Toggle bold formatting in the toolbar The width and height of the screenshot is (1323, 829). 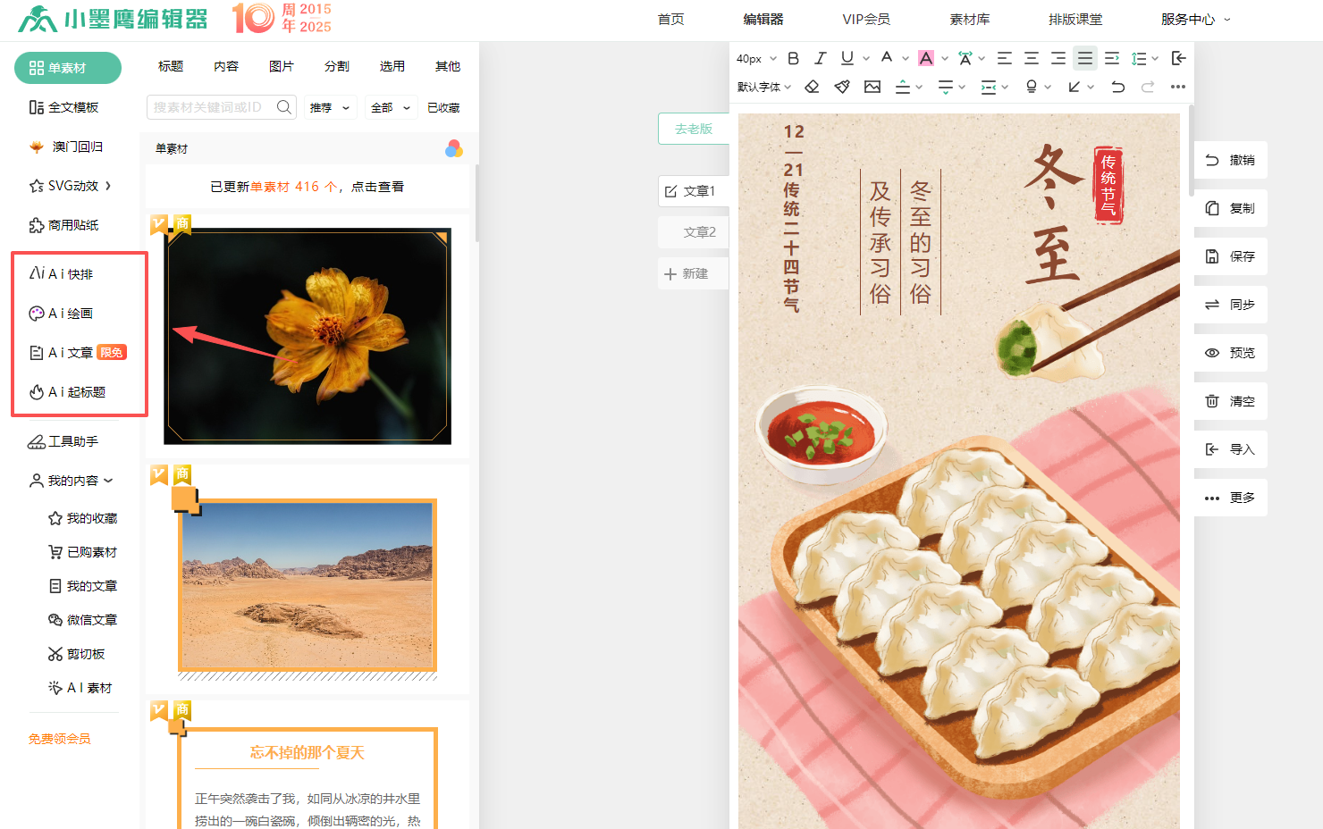(x=793, y=58)
